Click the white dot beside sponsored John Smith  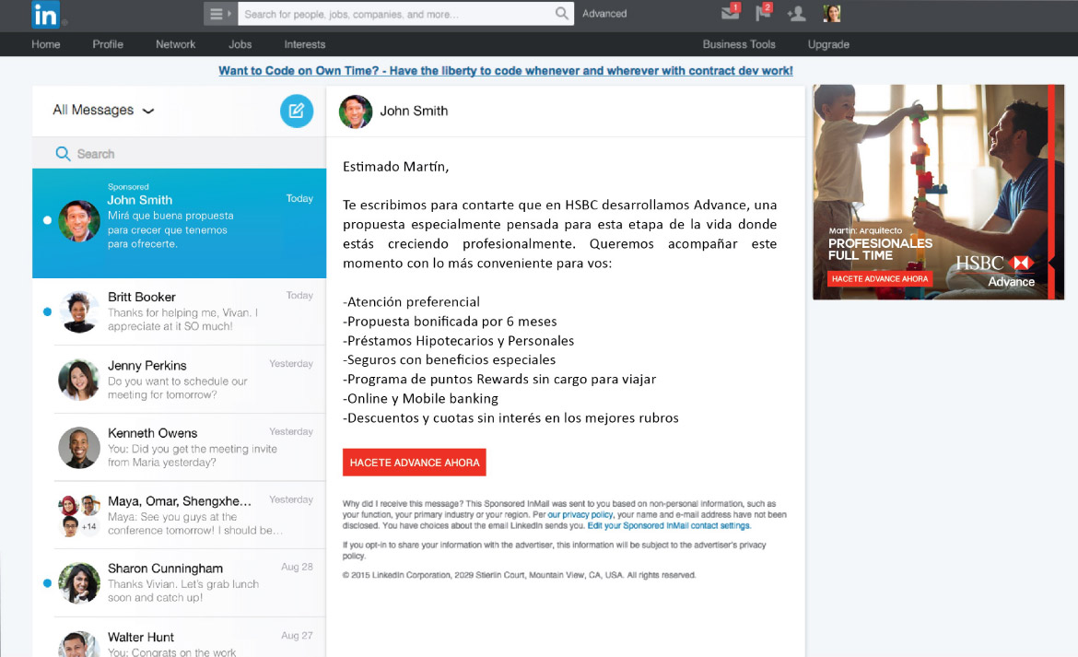(47, 220)
